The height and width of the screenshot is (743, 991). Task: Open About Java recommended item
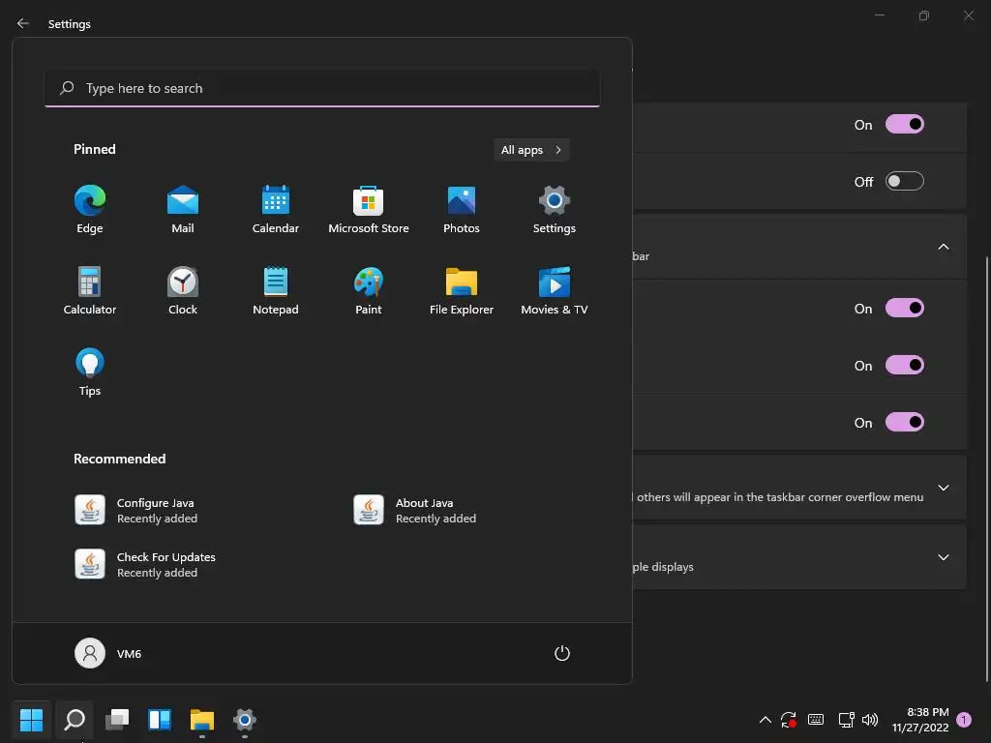(x=414, y=510)
